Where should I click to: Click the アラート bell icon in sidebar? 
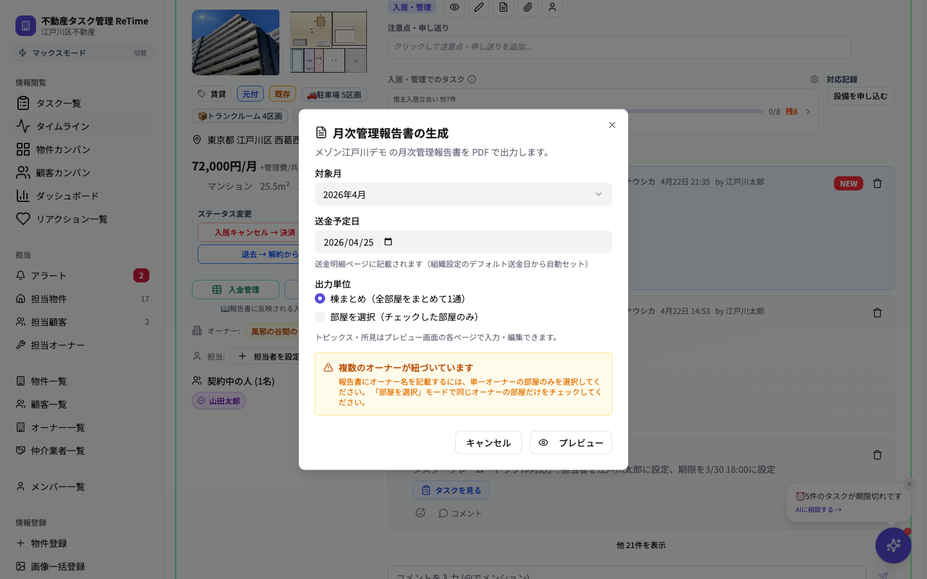pos(21,275)
